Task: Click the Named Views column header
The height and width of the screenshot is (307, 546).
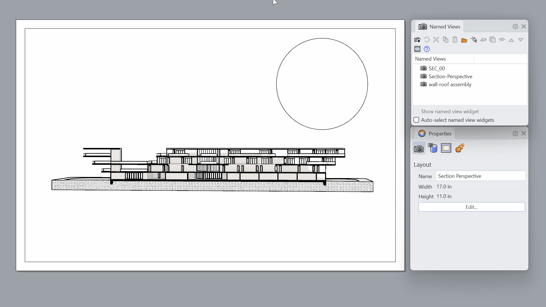Action: pos(443,59)
